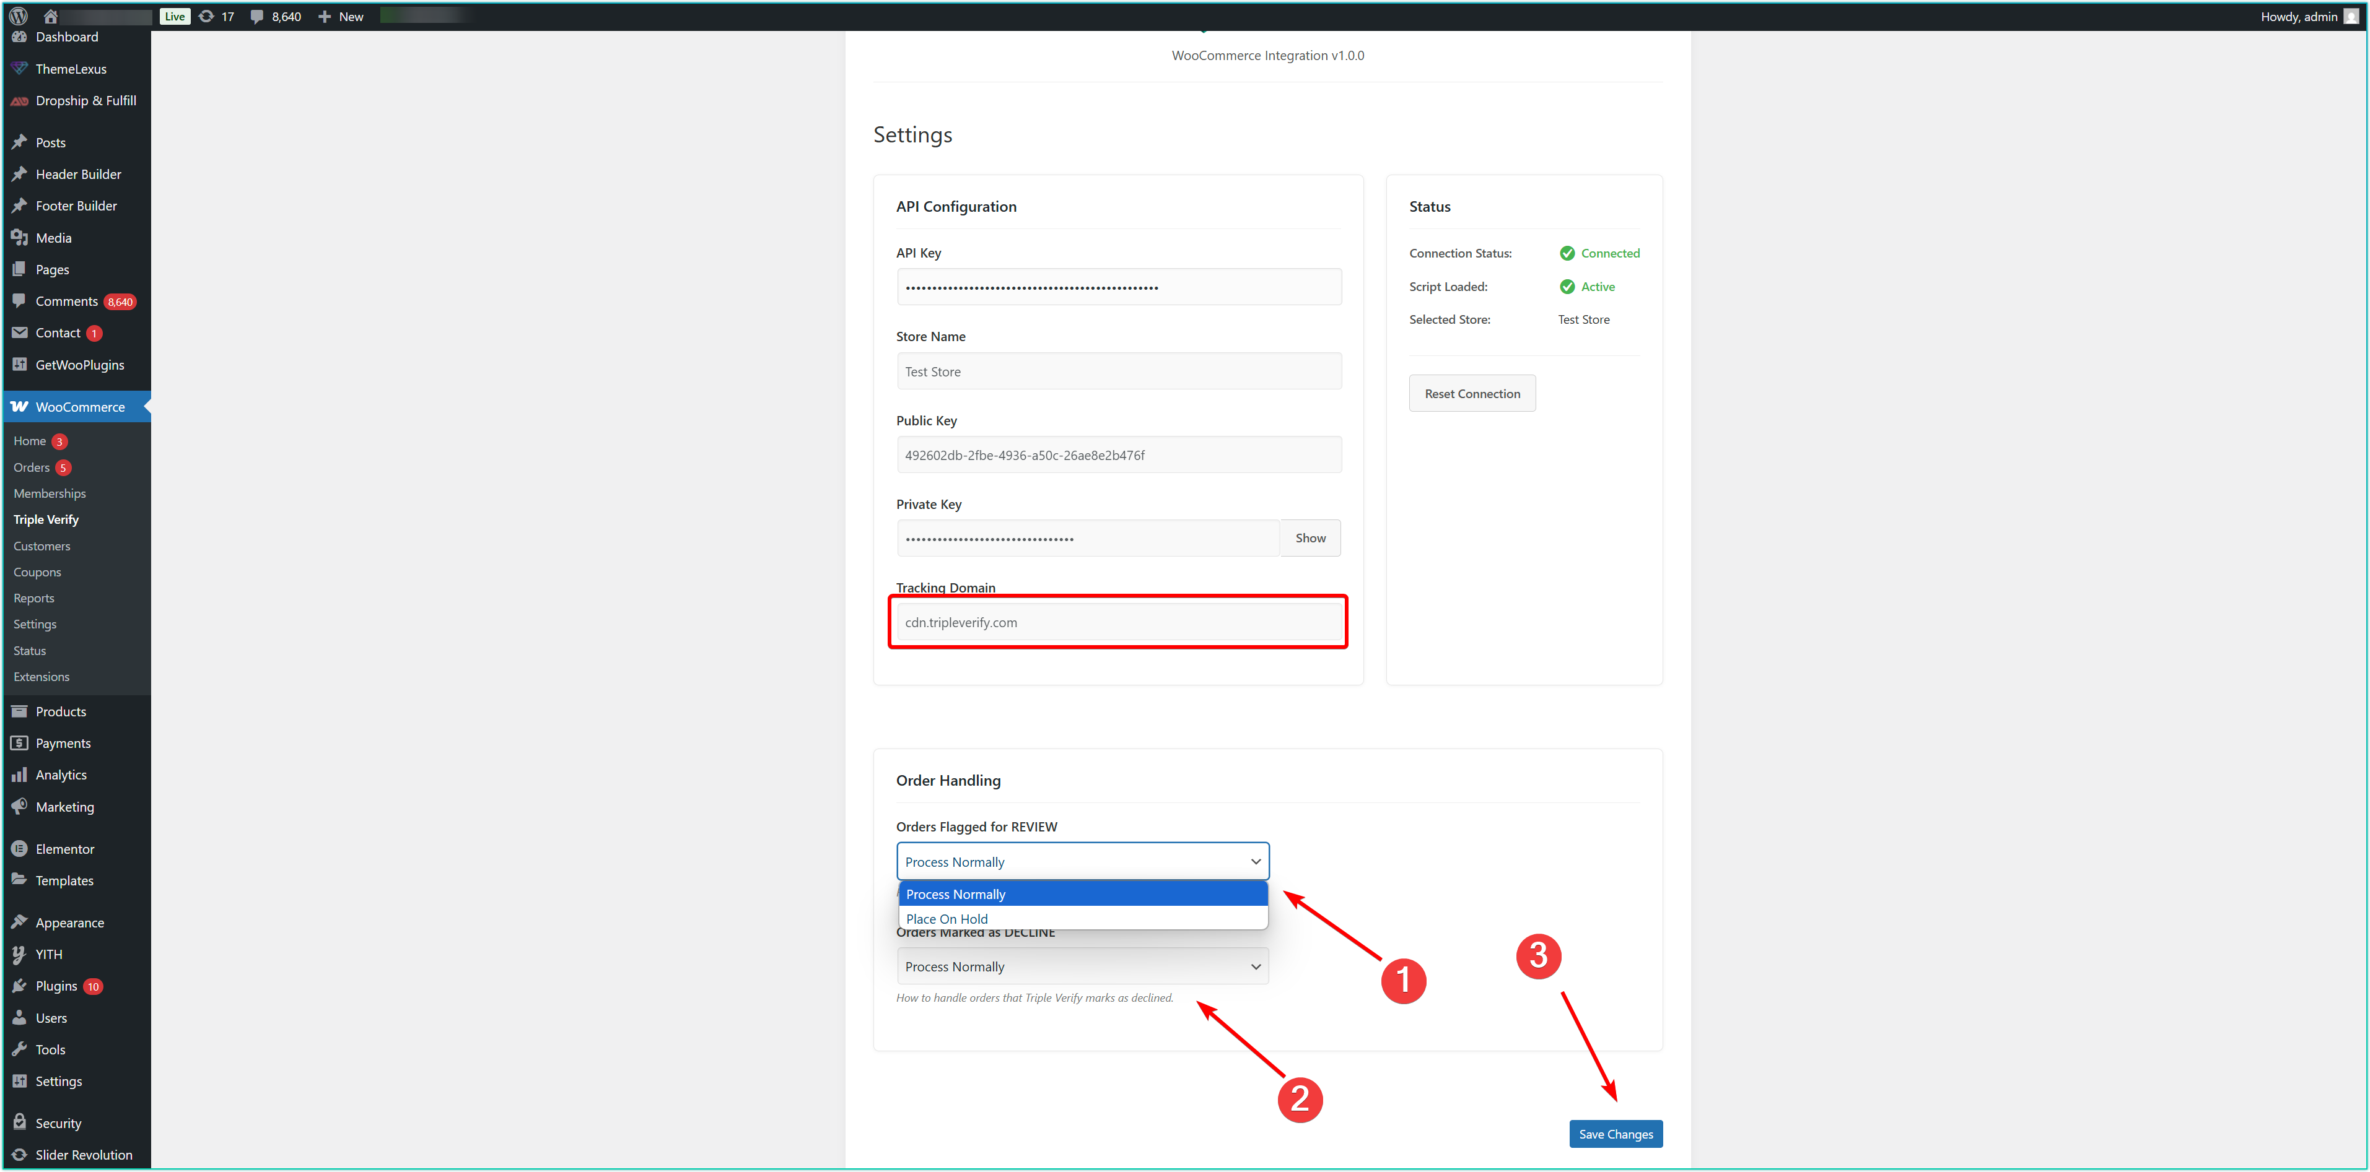Click the Media library sidebar icon
This screenshot has width=2370, height=1172.
pos(19,237)
